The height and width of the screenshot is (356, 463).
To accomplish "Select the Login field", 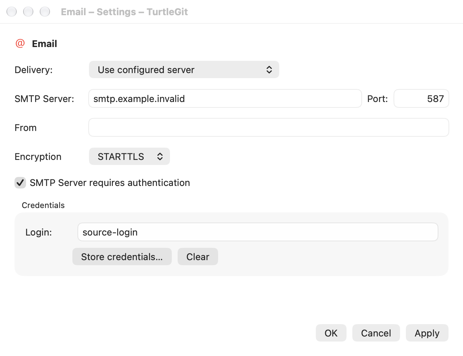I will tap(258, 232).
